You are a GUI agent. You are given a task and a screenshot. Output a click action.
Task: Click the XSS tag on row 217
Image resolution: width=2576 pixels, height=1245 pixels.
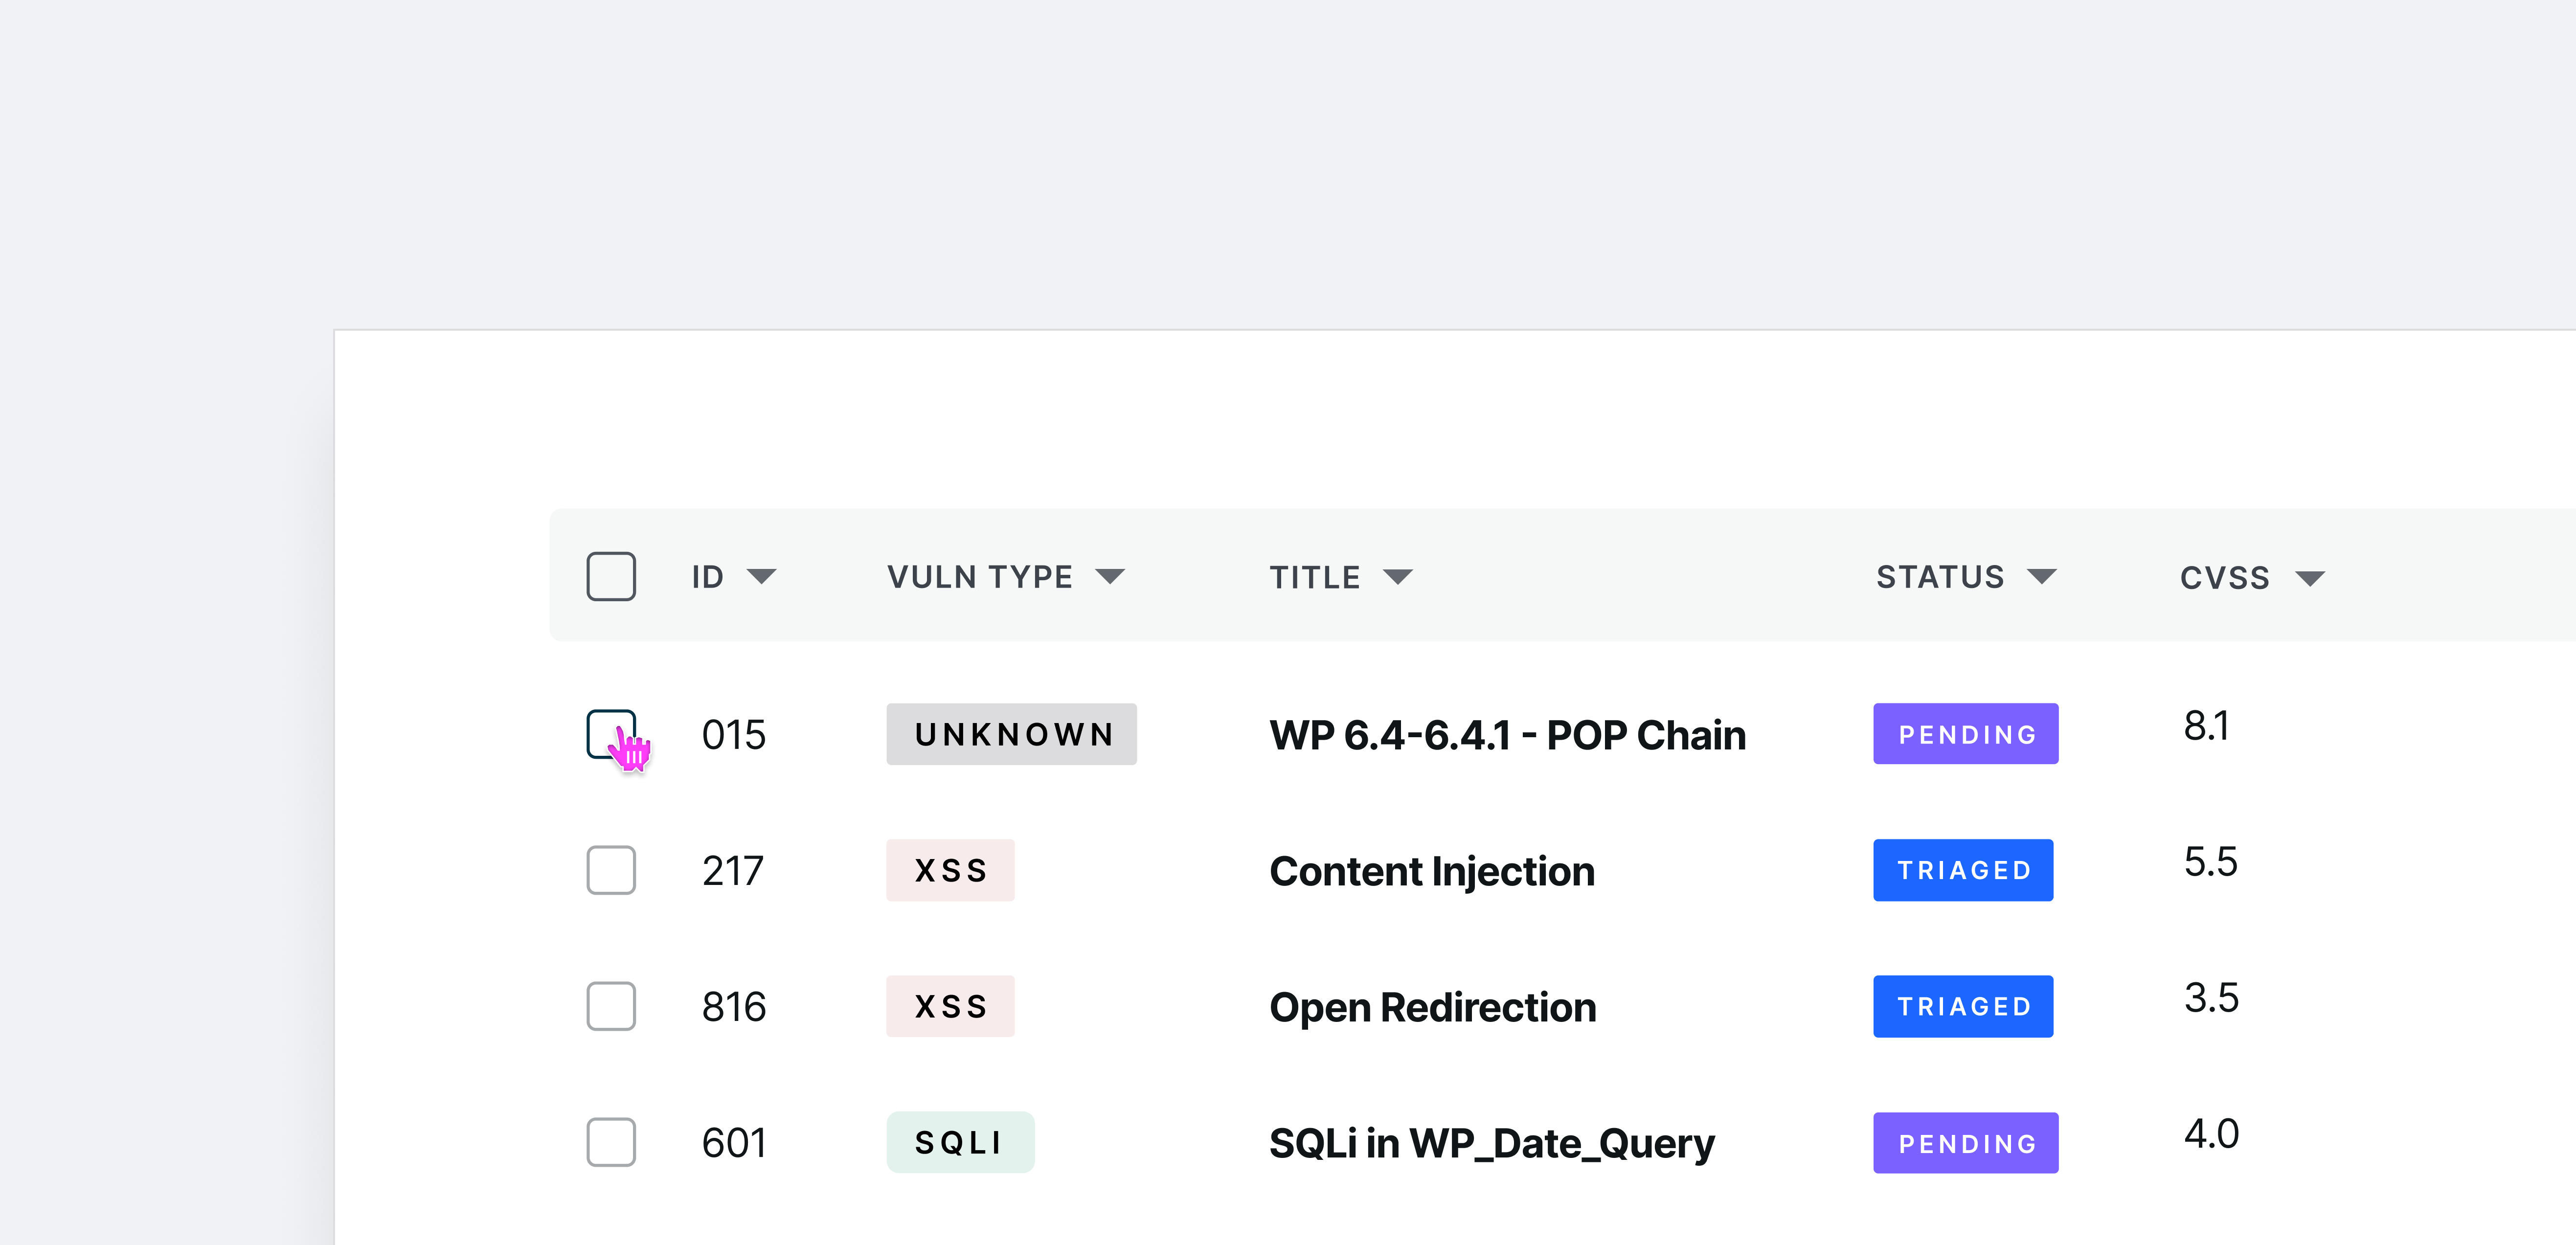[x=950, y=870]
